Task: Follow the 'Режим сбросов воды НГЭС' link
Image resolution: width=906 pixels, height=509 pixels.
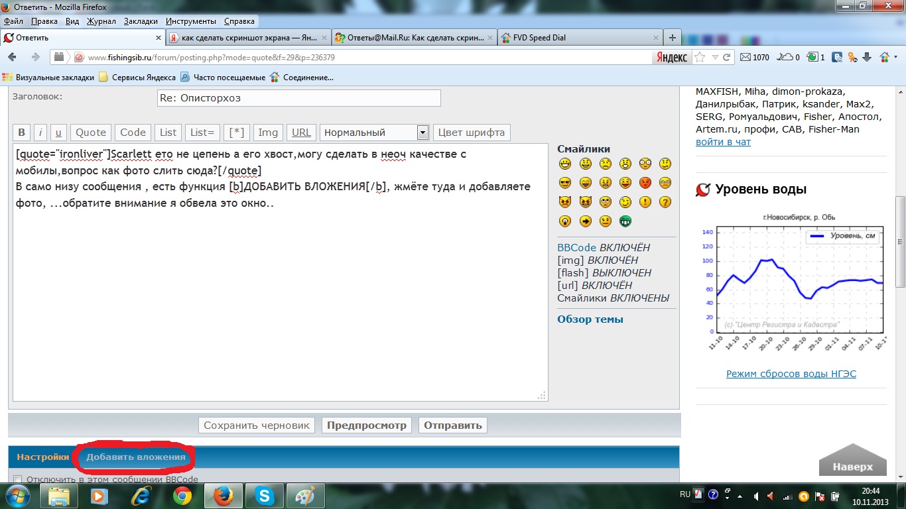Action: pos(791,374)
